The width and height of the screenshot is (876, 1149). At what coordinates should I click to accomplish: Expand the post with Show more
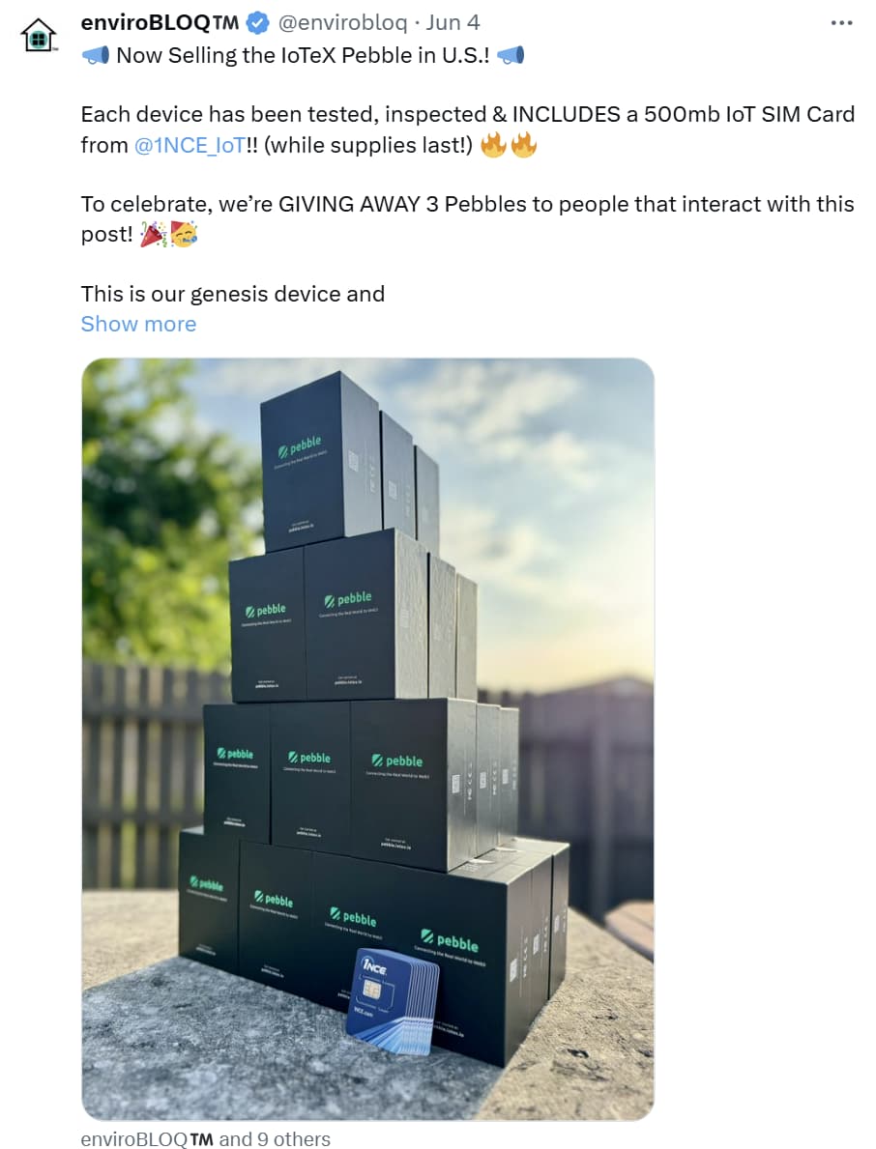(138, 324)
